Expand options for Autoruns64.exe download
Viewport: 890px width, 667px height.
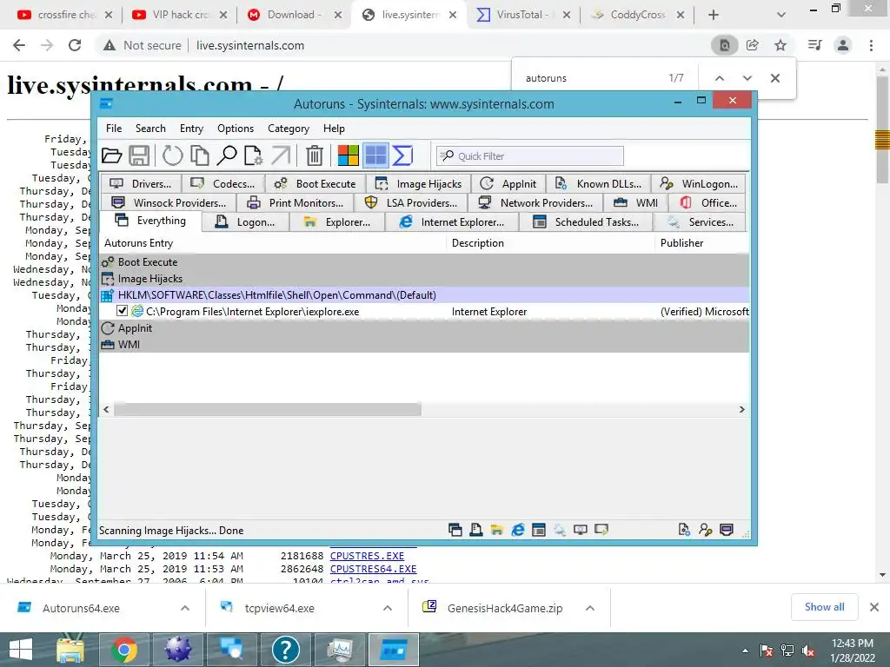(185, 608)
